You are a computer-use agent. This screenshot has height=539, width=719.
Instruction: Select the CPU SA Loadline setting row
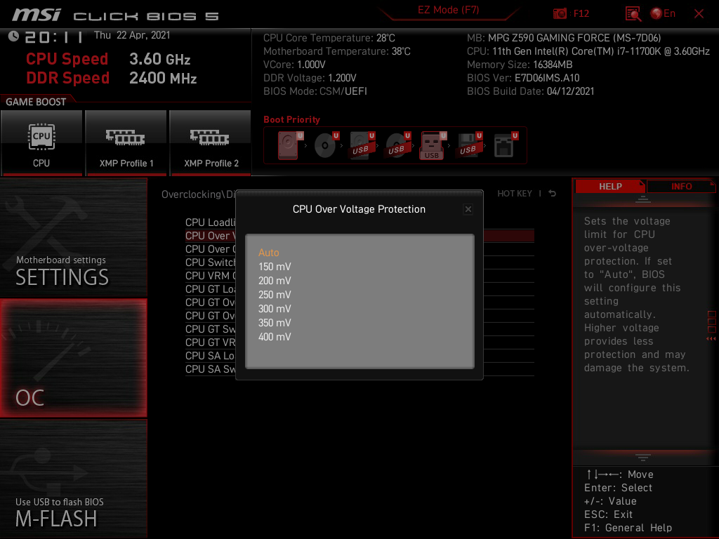click(359, 355)
